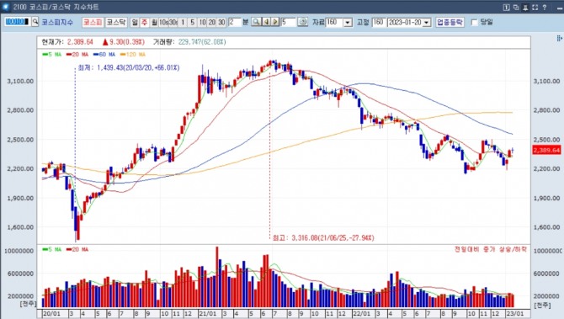Click the current price tag 2,389.64 on right axis
564x319 pixels.
(x=546, y=150)
